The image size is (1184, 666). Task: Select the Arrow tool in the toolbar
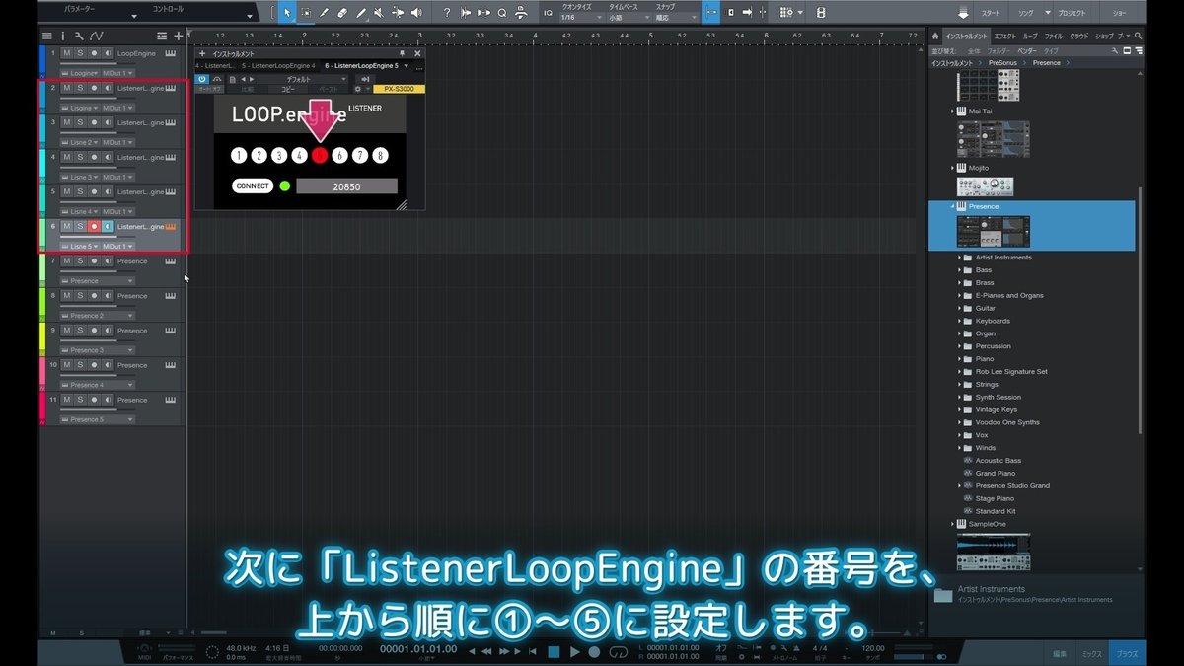click(287, 12)
